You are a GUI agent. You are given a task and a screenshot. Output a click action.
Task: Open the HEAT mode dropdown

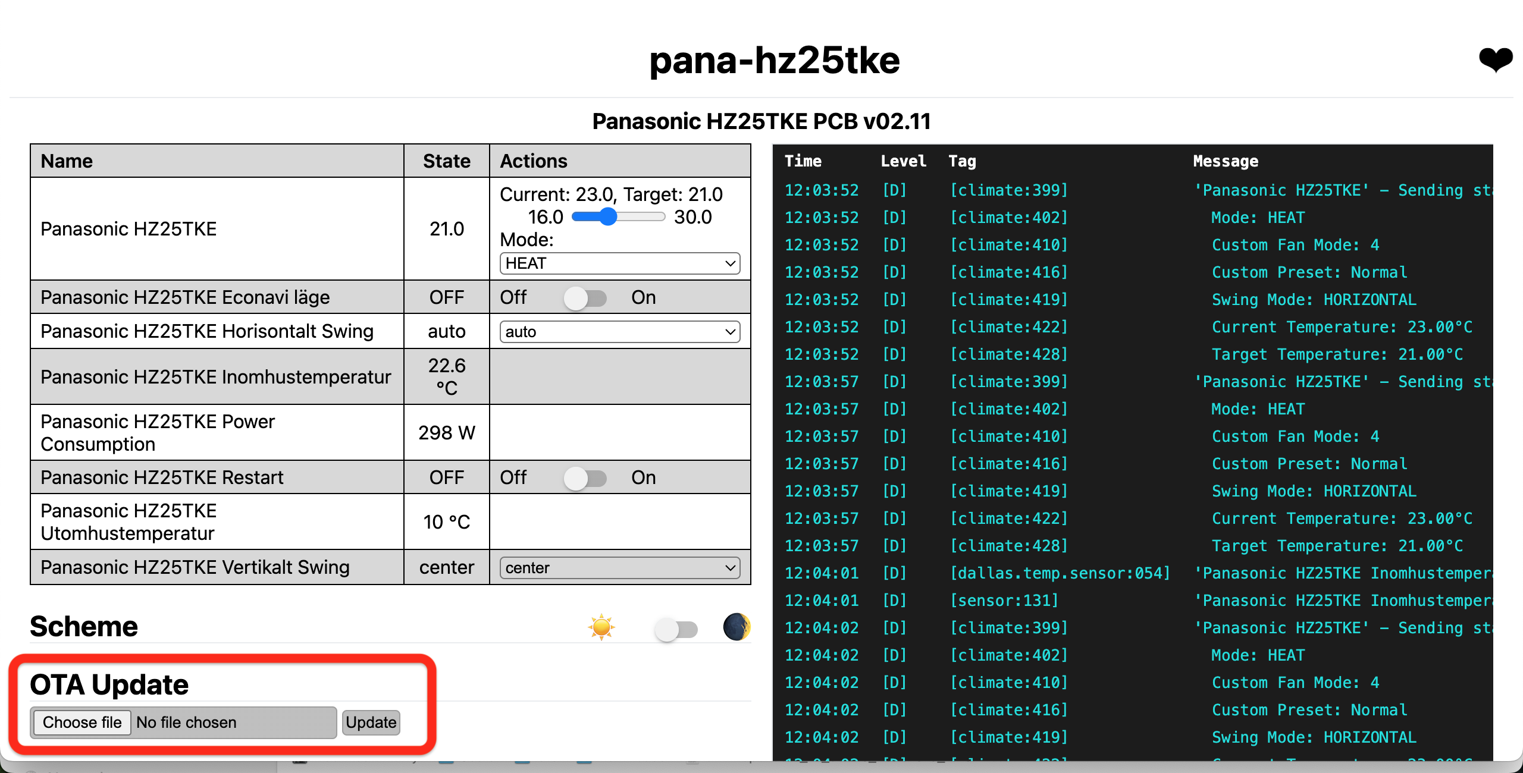620,263
